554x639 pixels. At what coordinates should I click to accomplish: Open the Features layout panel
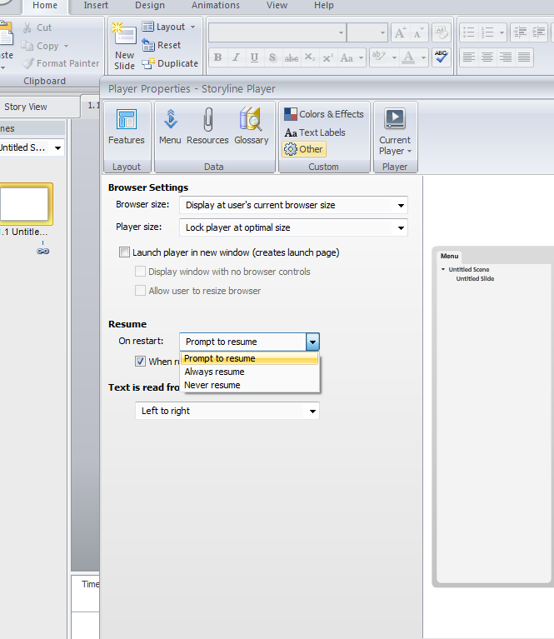[x=127, y=127]
